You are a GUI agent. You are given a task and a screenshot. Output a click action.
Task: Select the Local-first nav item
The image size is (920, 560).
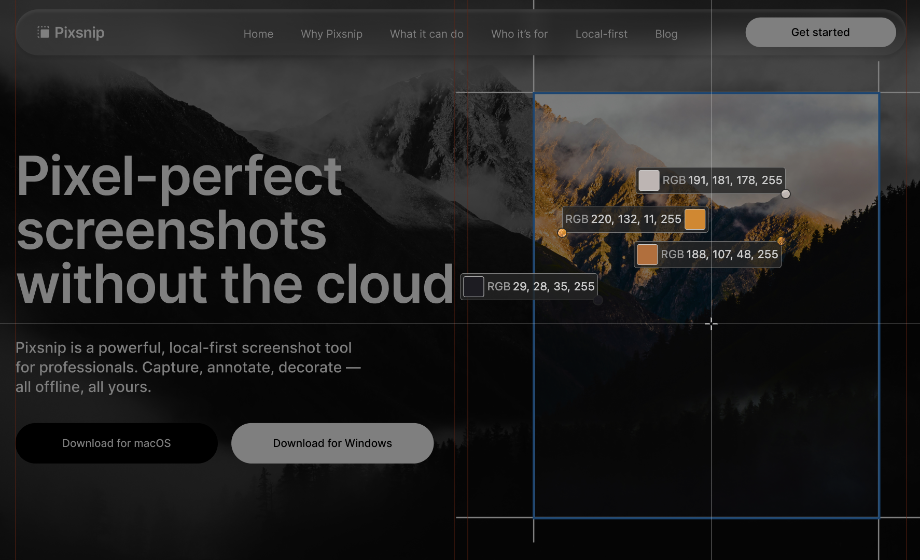[601, 34]
